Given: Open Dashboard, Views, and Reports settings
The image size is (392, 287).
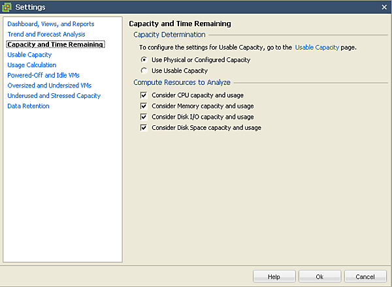Looking at the screenshot, I should tap(51, 24).
